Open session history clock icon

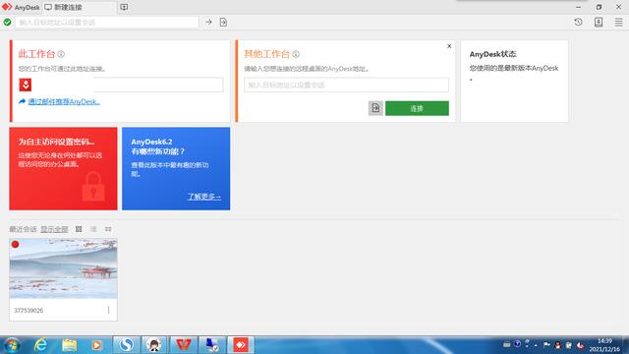[578, 22]
